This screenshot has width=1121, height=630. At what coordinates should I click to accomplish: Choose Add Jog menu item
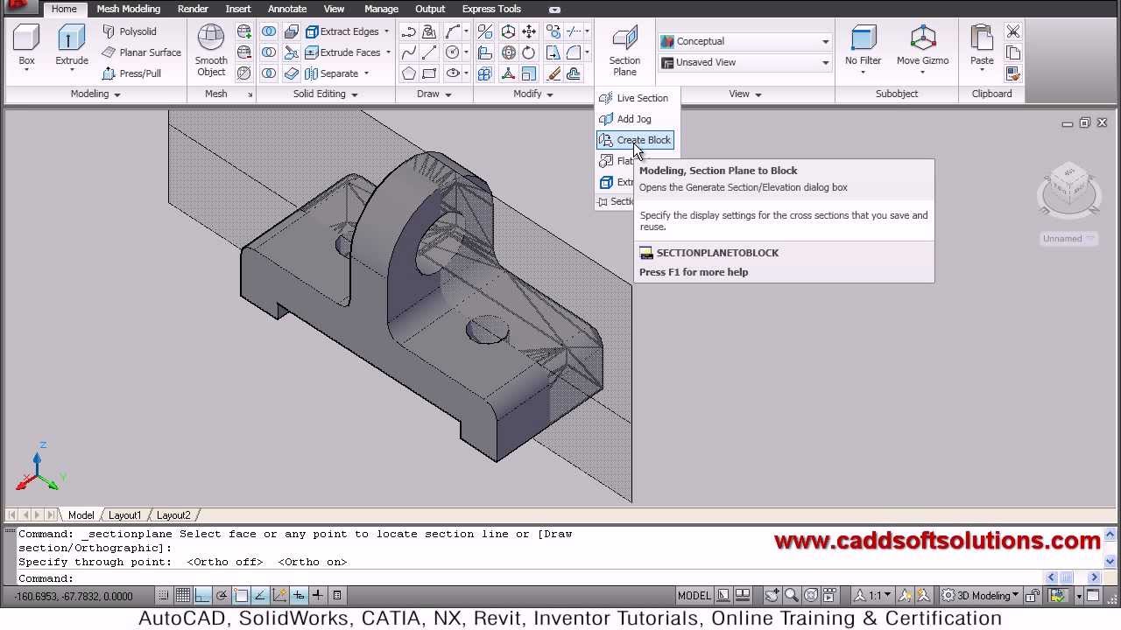tap(634, 119)
